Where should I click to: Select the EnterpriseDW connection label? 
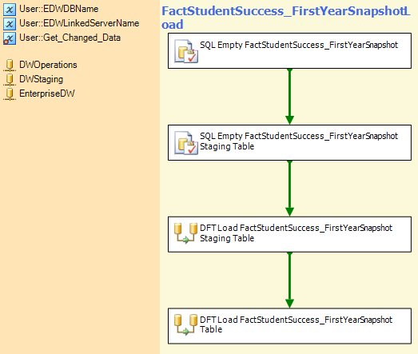tap(47, 93)
